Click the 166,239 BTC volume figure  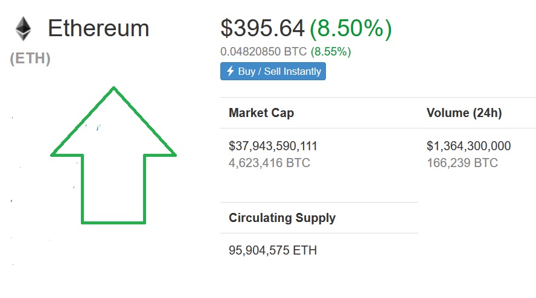pos(462,163)
